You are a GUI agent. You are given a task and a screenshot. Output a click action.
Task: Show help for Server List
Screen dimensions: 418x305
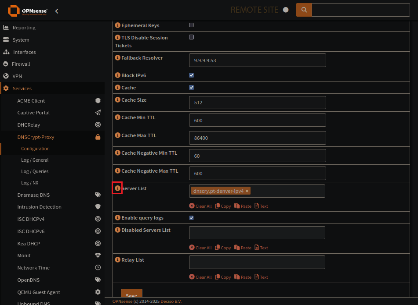[x=117, y=188]
